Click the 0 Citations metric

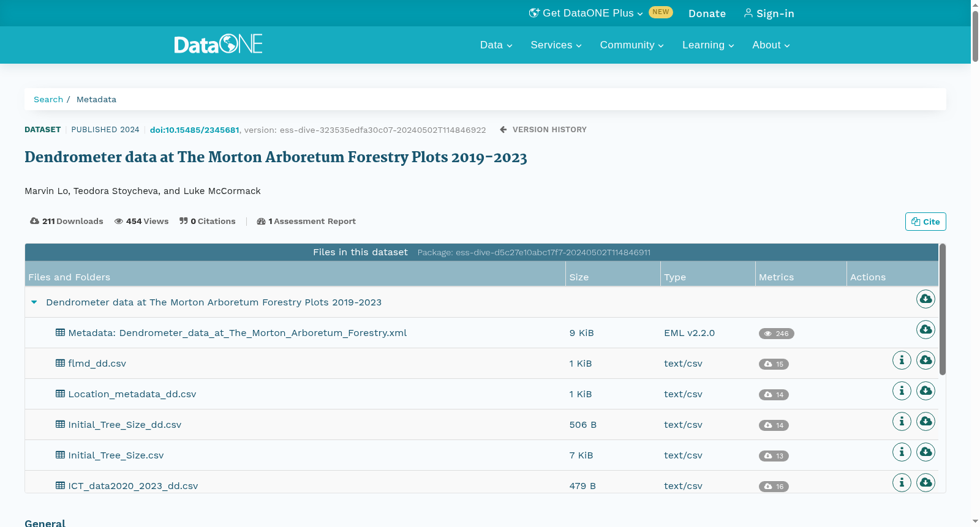coord(208,222)
